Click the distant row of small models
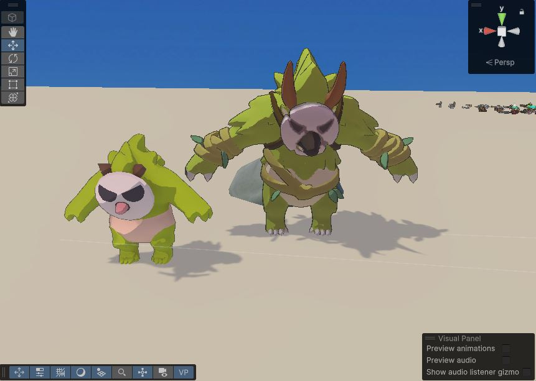Image resolution: width=536 pixels, height=381 pixels. click(x=486, y=107)
